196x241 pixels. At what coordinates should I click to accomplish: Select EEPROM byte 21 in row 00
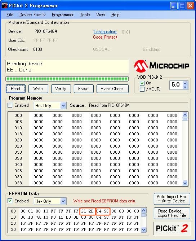[84, 211]
